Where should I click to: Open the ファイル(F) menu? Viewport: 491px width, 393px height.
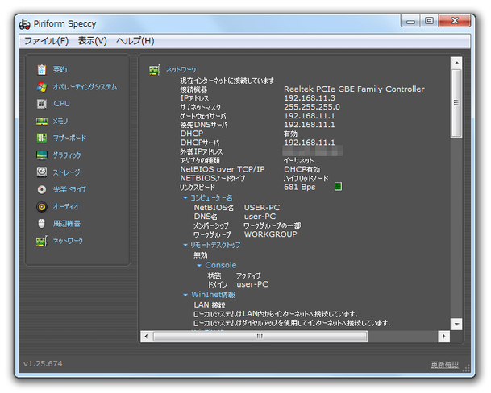click(x=46, y=41)
